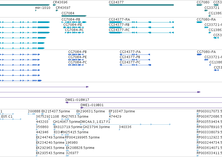Click EST EK208828.5prime
This screenshot has height=157, width=222.
pyautogui.click(x=80, y=148)
